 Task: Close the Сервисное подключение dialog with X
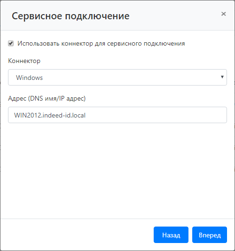(223, 14)
